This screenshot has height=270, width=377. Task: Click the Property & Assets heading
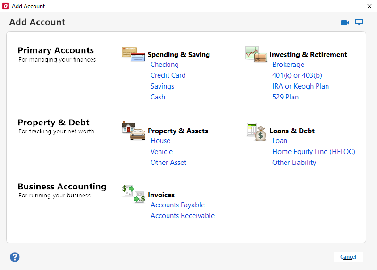tap(178, 131)
